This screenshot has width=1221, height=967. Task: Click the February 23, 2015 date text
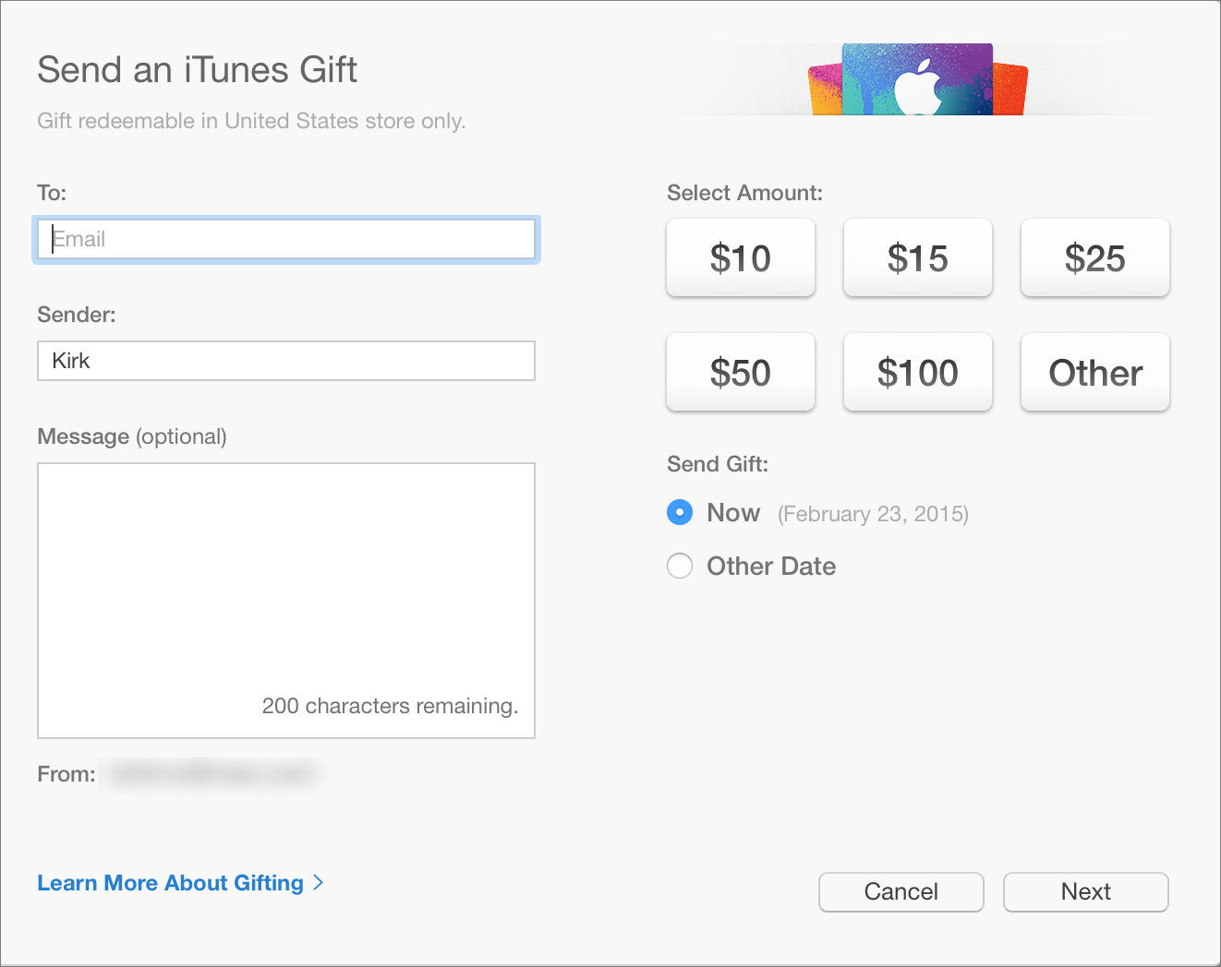873,514
